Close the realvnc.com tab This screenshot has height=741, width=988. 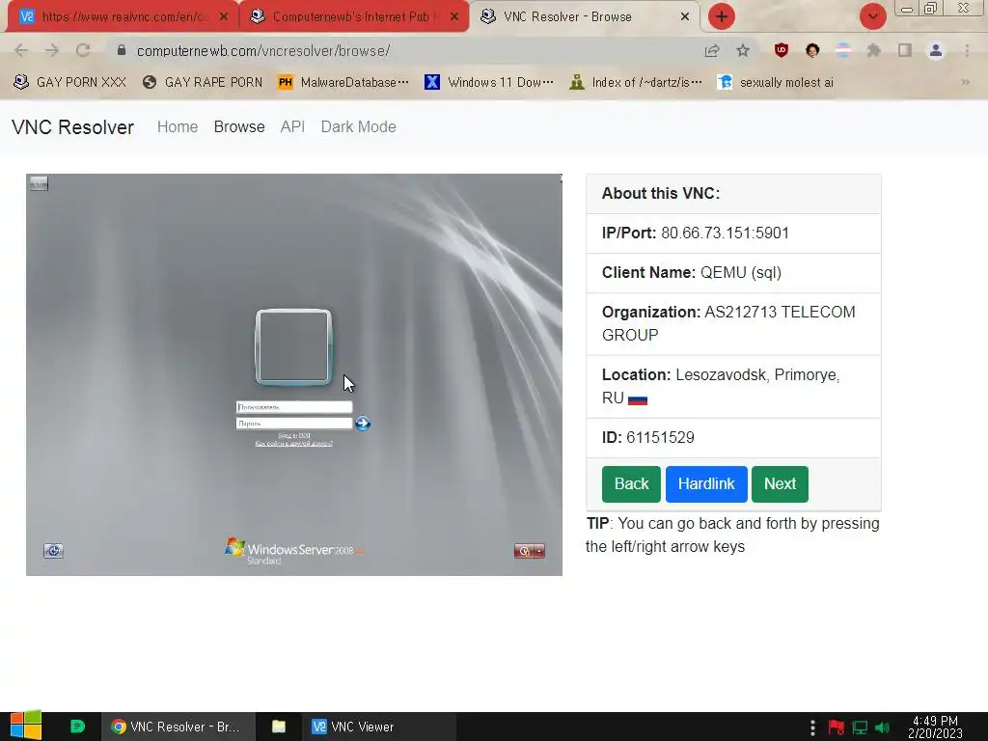(x=224, y=16)
